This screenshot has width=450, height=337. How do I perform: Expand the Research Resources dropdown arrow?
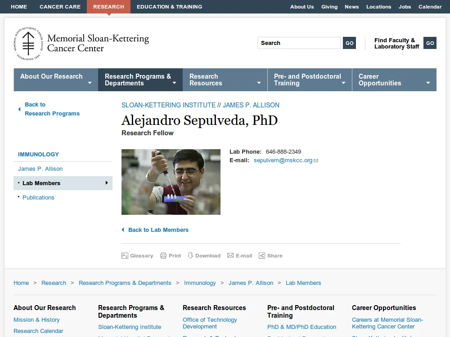259,83
